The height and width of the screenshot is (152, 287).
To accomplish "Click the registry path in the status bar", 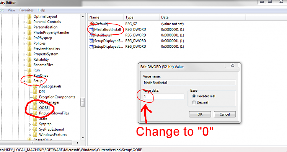I will (71, 150).
